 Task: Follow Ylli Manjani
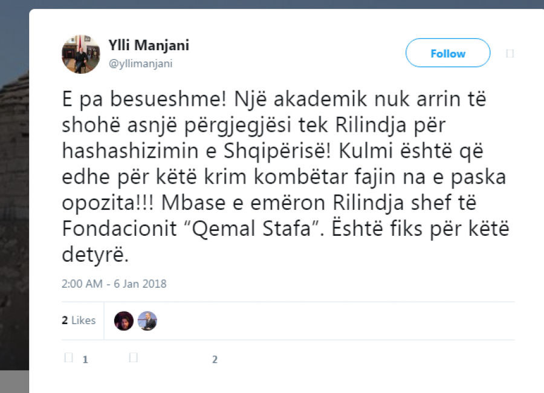tap(448, 53)
